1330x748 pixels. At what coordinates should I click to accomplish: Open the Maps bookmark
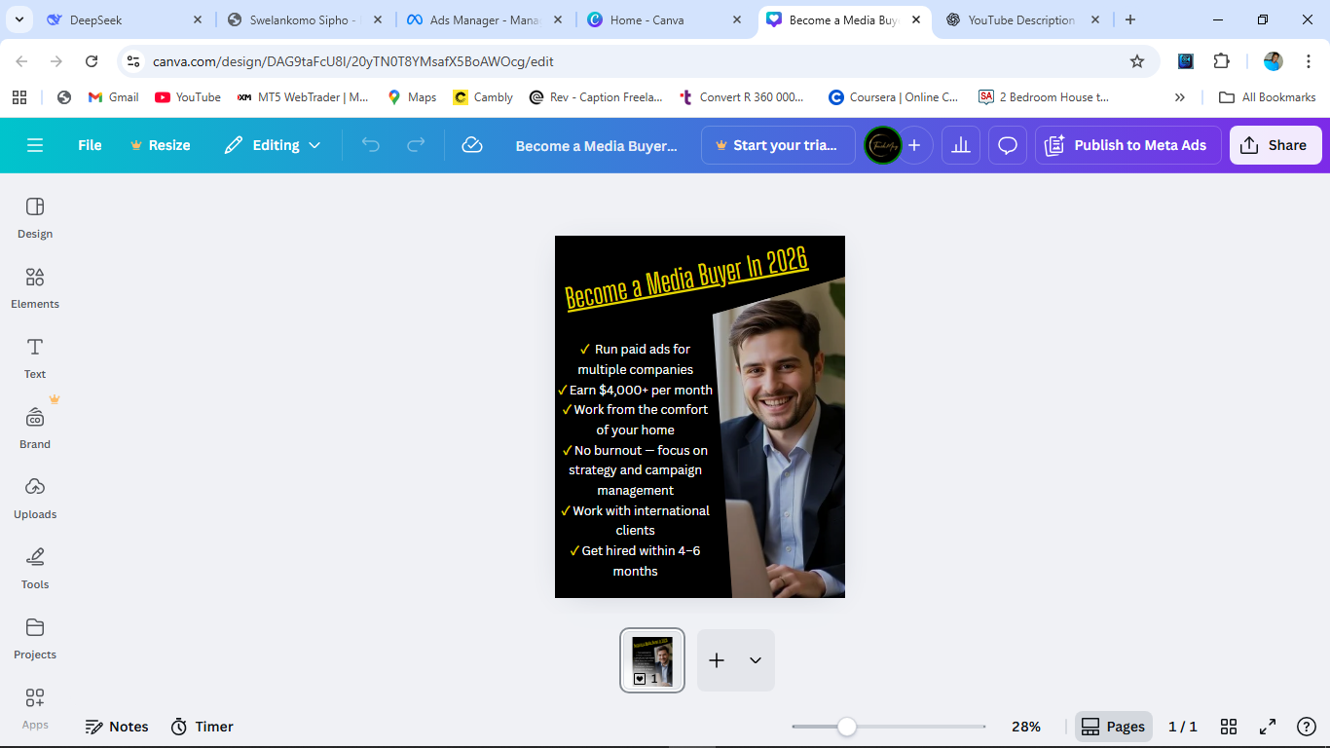pos(412,97)
